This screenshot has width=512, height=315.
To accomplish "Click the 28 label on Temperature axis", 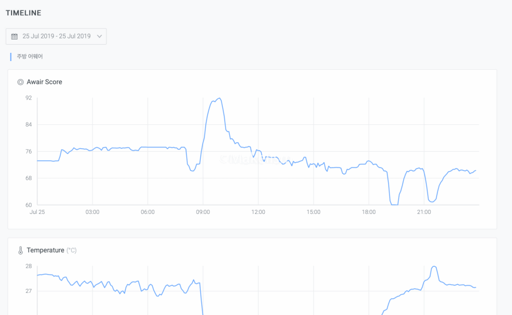I will [x=29, y=266].
